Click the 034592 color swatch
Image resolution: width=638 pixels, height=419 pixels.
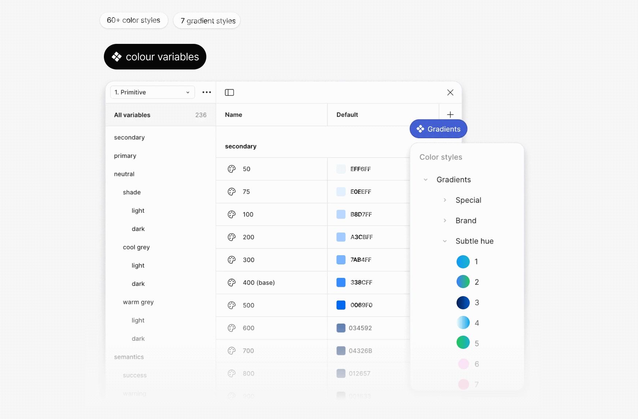pos(341,328)
